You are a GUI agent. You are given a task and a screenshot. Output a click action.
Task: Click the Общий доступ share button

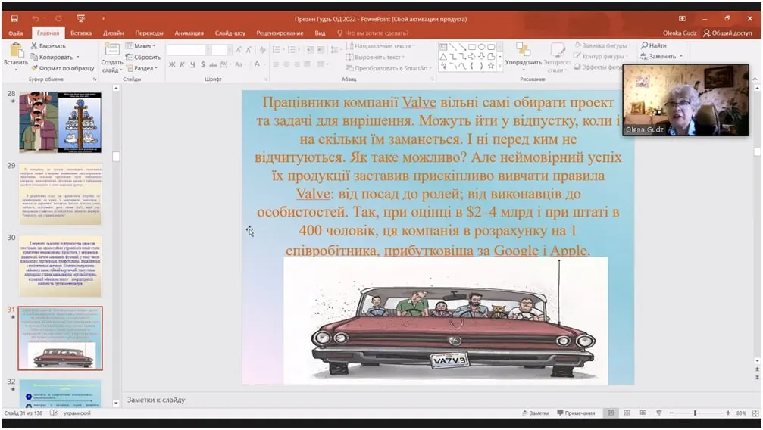(727, 33)
